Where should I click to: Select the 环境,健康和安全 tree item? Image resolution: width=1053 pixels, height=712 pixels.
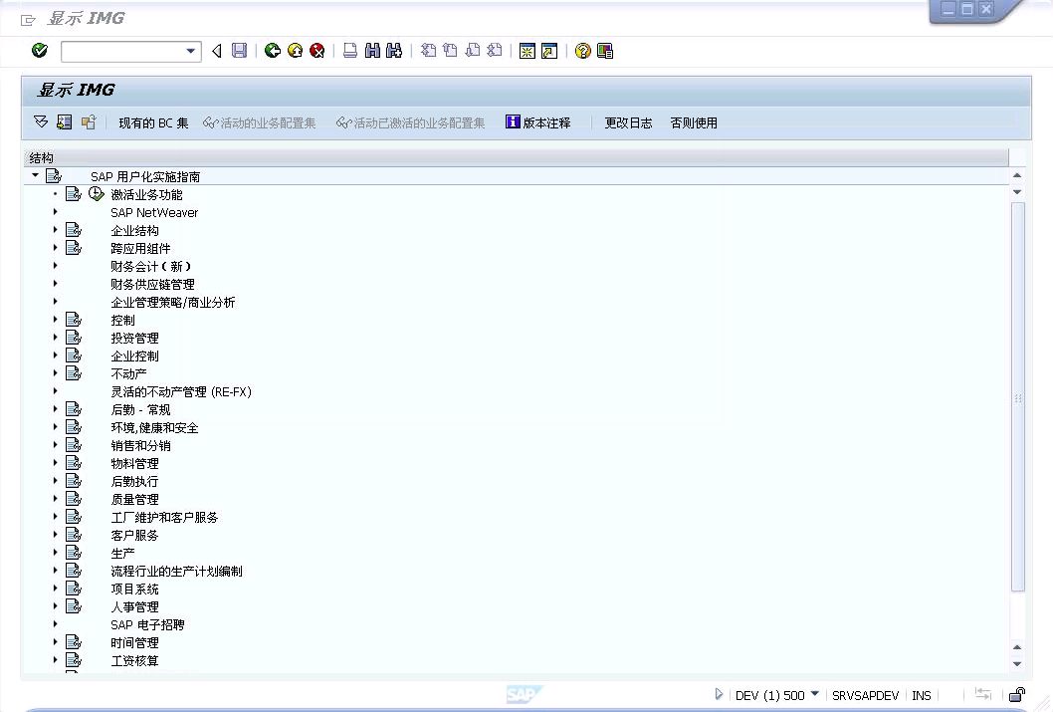pyautogui.click(x=154, y=428)
